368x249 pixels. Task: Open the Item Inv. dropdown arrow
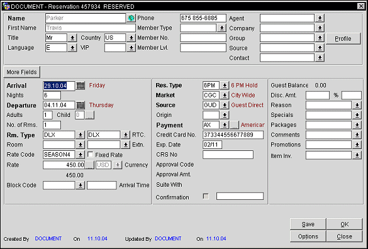[x=357, y=155]
